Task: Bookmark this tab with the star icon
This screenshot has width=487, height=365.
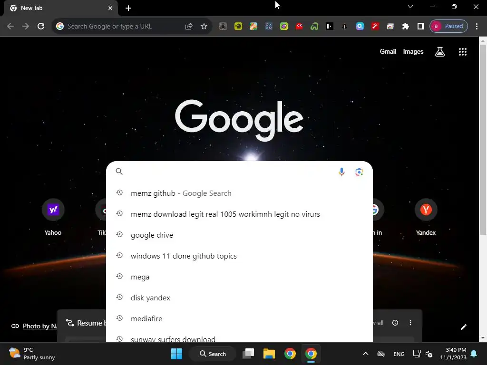Action: pos(204,26)
